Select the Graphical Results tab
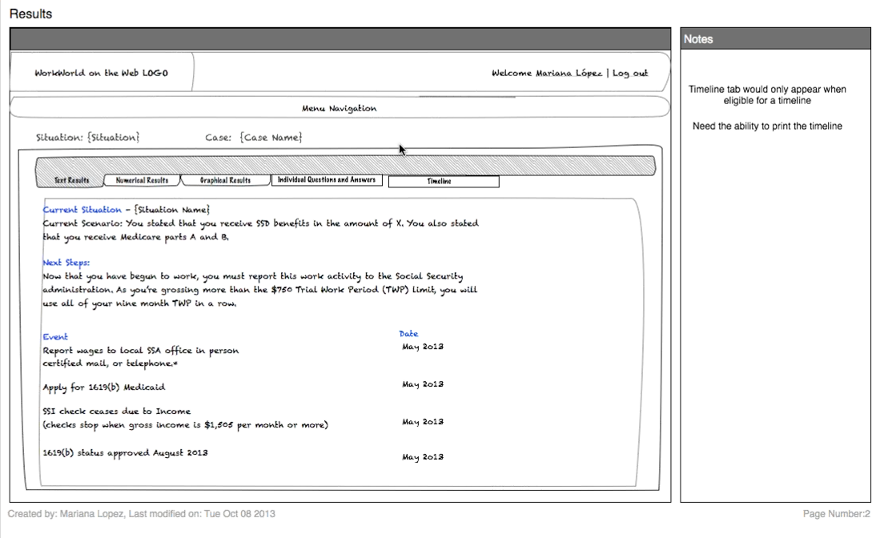This screenshot has height=538, width=876. 225,180
